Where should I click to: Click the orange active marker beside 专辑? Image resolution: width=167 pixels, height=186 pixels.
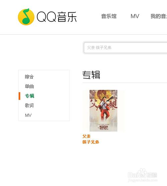click(x=19, y=96)
